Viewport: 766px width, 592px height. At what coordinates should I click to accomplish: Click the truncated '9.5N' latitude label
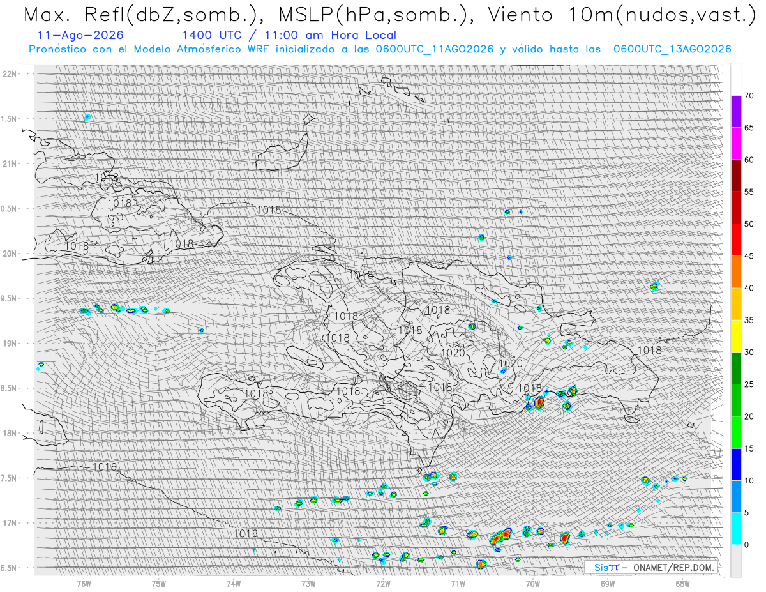[9, 298]
